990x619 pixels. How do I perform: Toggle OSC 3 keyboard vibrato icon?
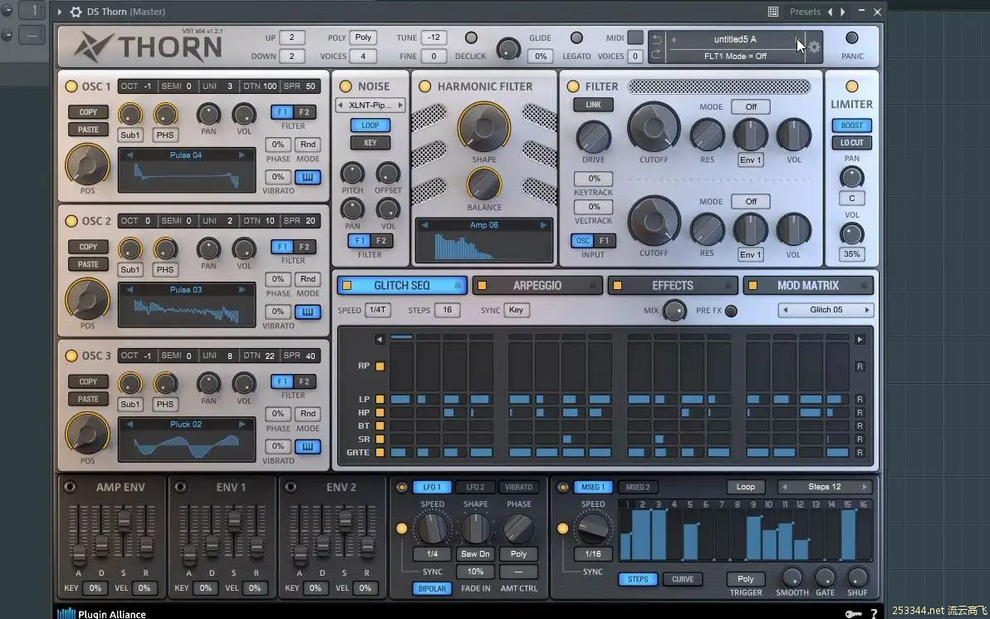pos(307,446)
